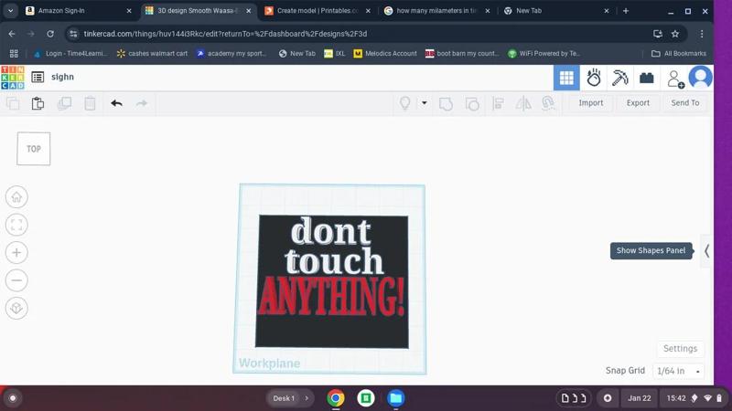This screenshot has width=732, height=411.
Task: Open the Tinkercad logo home link
Action: [x=13, y=78]
